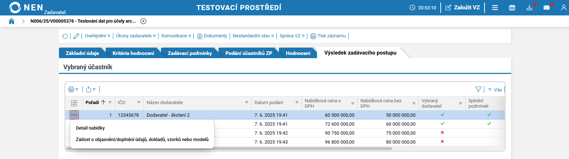569x159 pixels.
Task: Click Založit VZ in the header
Action: click(463, 8)
